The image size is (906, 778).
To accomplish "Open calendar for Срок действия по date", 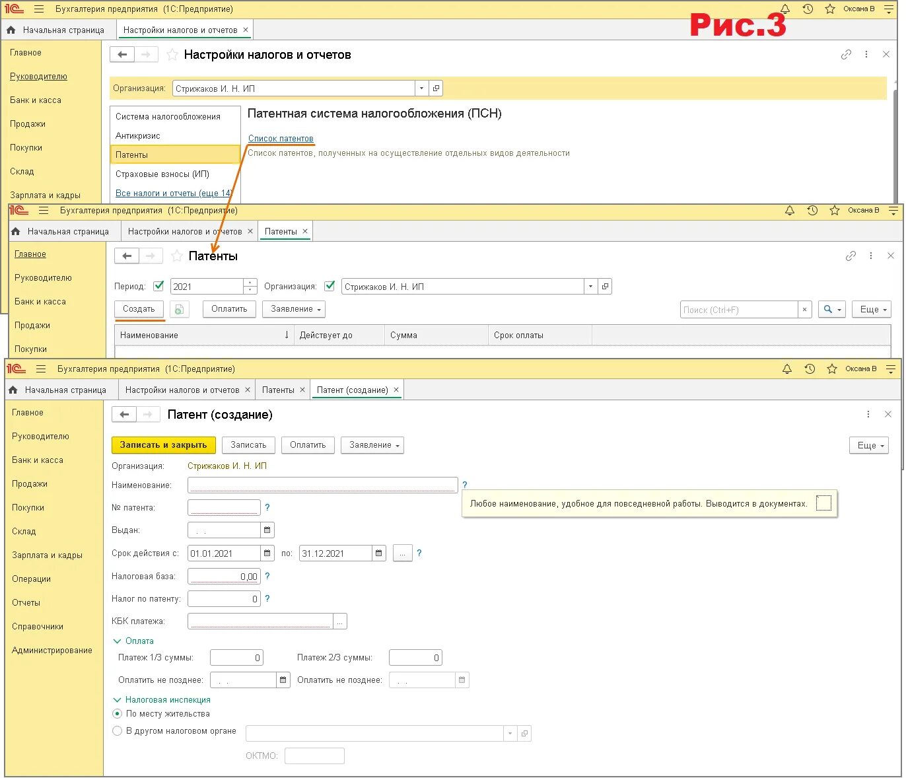I will pyautogui.click(x=379, y=553).
